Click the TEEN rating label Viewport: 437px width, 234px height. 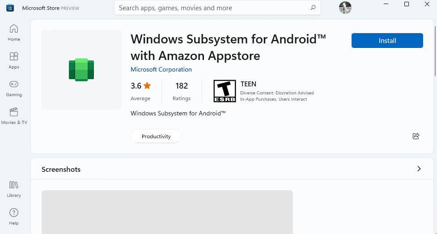point(248,84)
